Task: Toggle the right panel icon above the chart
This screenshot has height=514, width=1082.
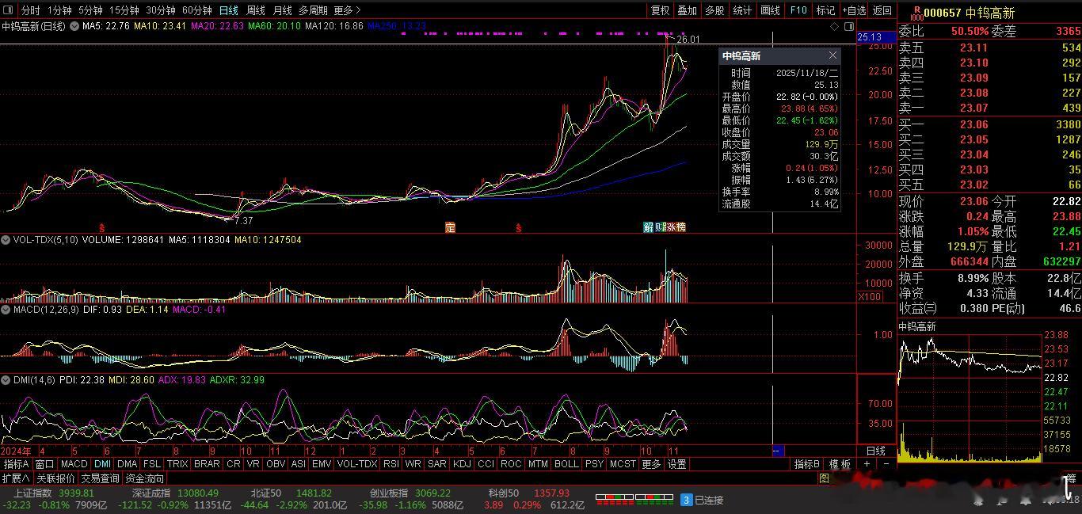Action: coord(848,26)
